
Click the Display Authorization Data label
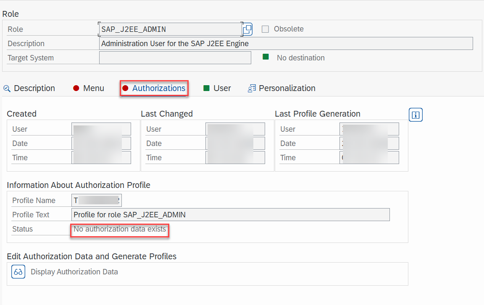click(x=74, y=272)
